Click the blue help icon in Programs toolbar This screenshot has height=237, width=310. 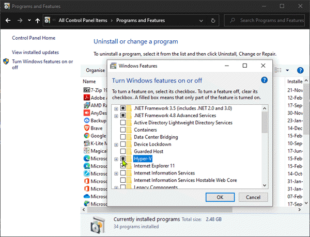pos(299,70)
